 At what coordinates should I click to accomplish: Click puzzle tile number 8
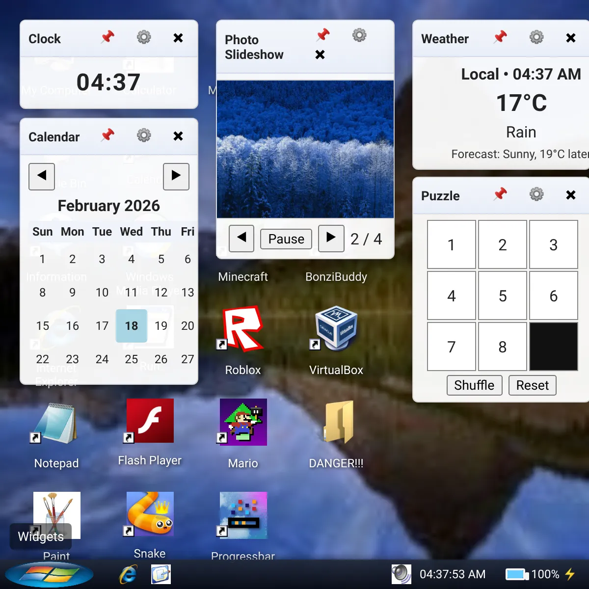(x=503, y=347)
